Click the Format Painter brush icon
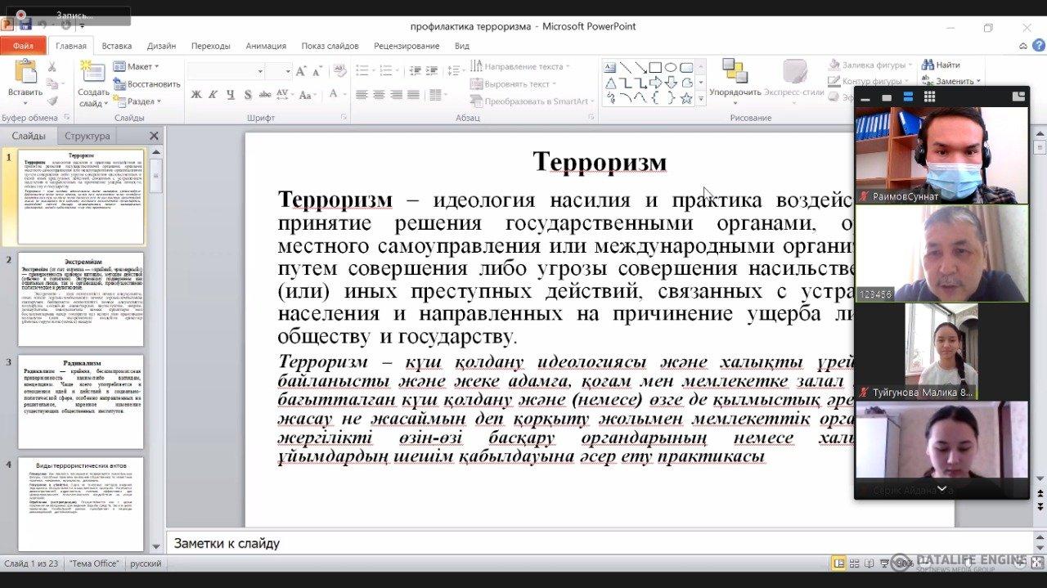 tap(52, 101)
